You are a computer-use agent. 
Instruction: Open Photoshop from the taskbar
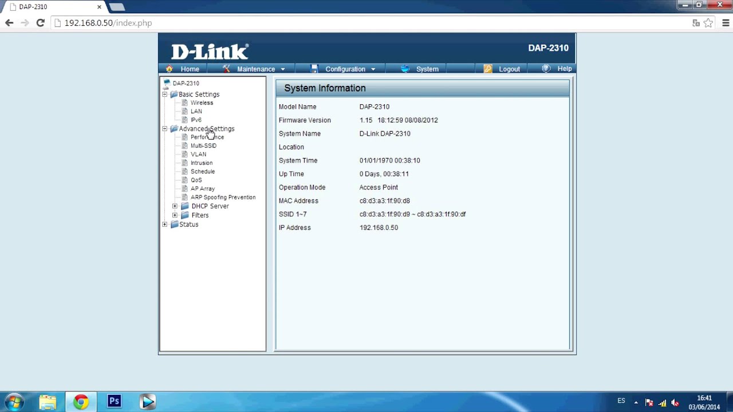point(114,402)
